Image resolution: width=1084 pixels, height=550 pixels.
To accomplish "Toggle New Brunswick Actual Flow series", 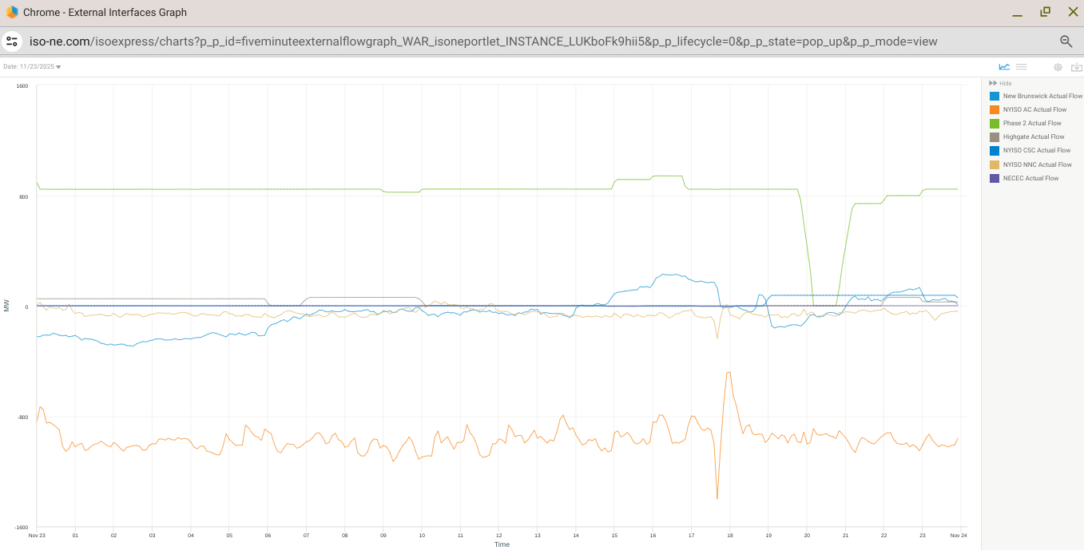I will 1042,96.
